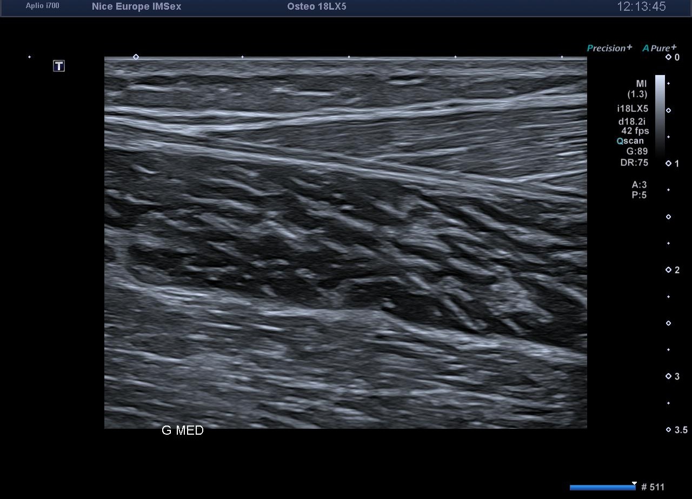Select the G MED annotation text

click(x=182, y=430)
